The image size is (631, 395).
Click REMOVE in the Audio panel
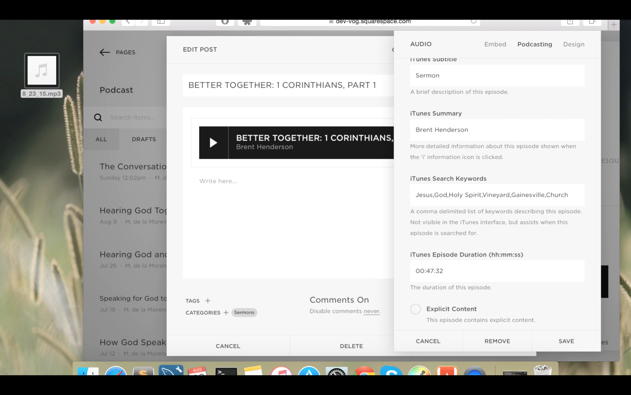coord(497,341)
